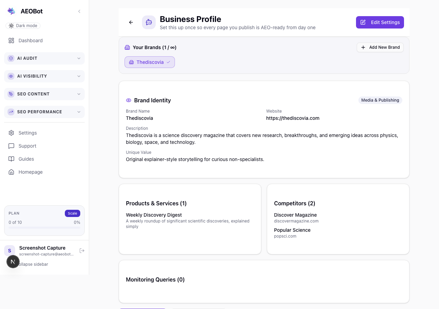The width and height of the screenshot is (439, 309).
Task: Click the Your Brands building icon
Action: pyautogui.click(x=127, y=47)
